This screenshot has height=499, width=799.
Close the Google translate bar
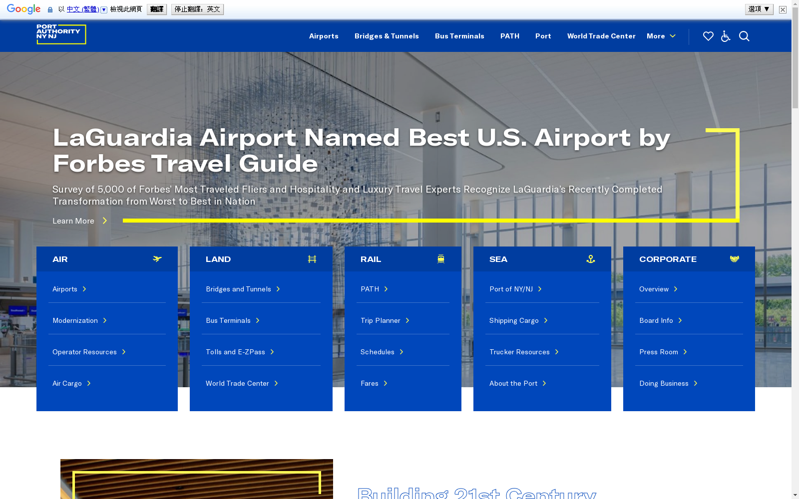click(x=783, y=9)
